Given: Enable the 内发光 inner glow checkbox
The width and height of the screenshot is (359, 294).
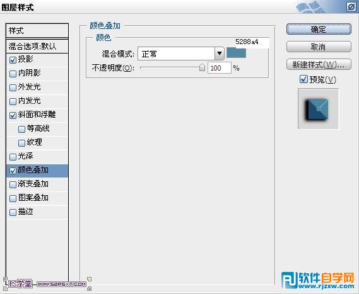Looking at the screenshot, I should [x=13, y=101].
